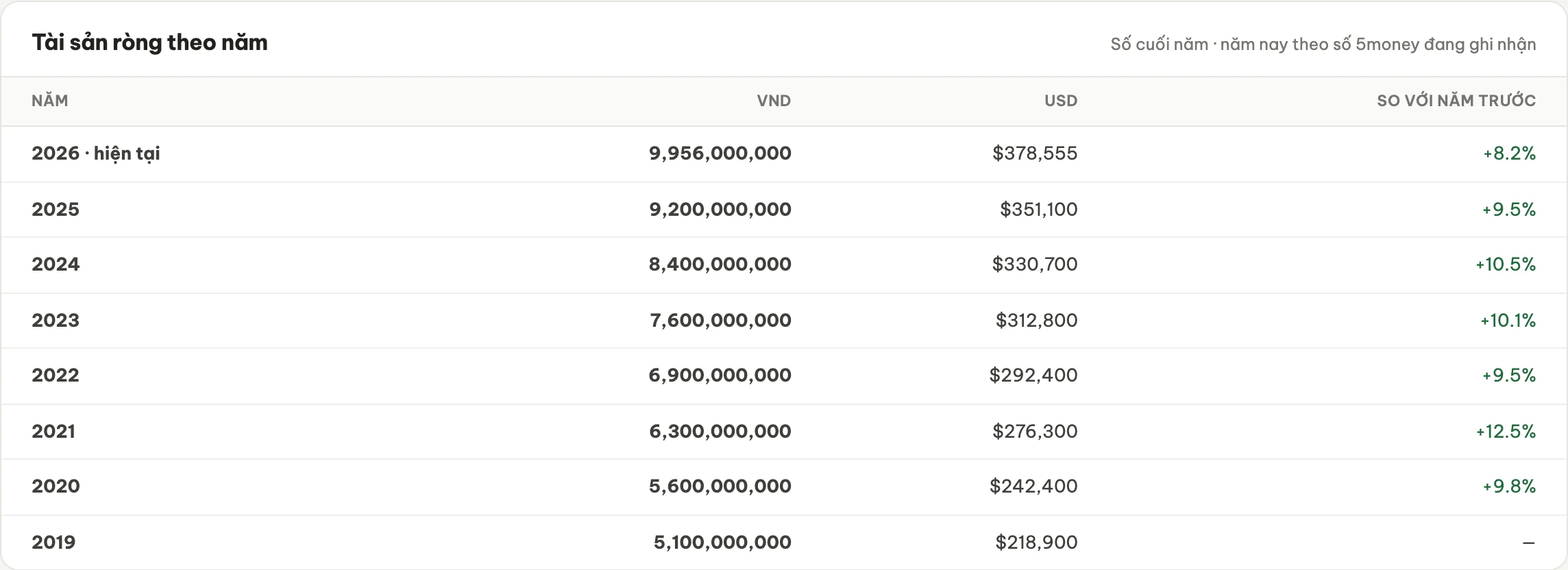Select the 2026 · hiện tại row label
Screen dimensions: 1568x570
pos(96,153)
